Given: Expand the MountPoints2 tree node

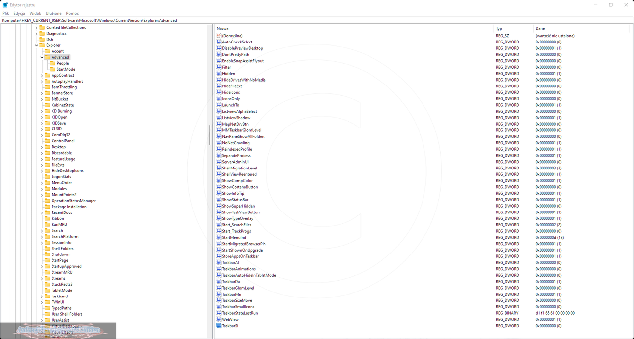Looking at the screenshot, I should [x=42, y=195].
